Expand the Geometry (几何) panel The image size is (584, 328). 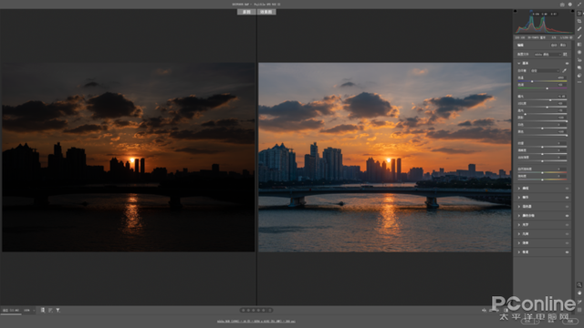point(519,234)
